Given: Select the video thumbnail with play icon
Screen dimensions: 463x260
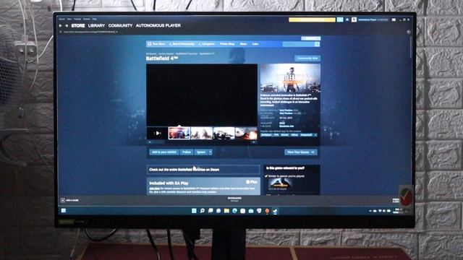Looking at the screenshot, I should tap(157, 133).
